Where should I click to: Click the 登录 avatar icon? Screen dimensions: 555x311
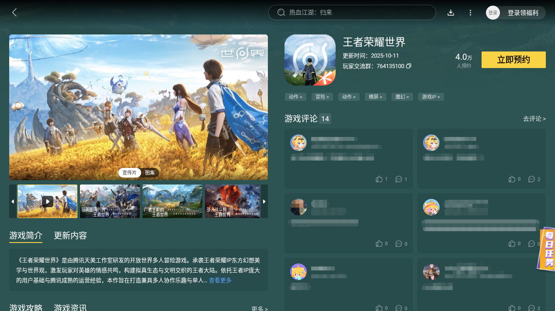pyautogui.click(x=493, y=12)
